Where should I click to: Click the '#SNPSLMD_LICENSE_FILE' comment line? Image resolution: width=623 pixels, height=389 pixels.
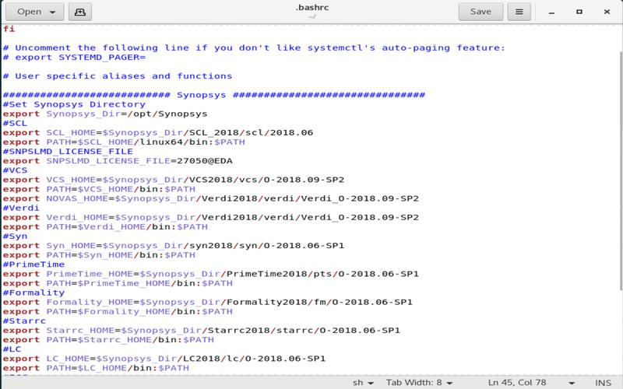68,152
